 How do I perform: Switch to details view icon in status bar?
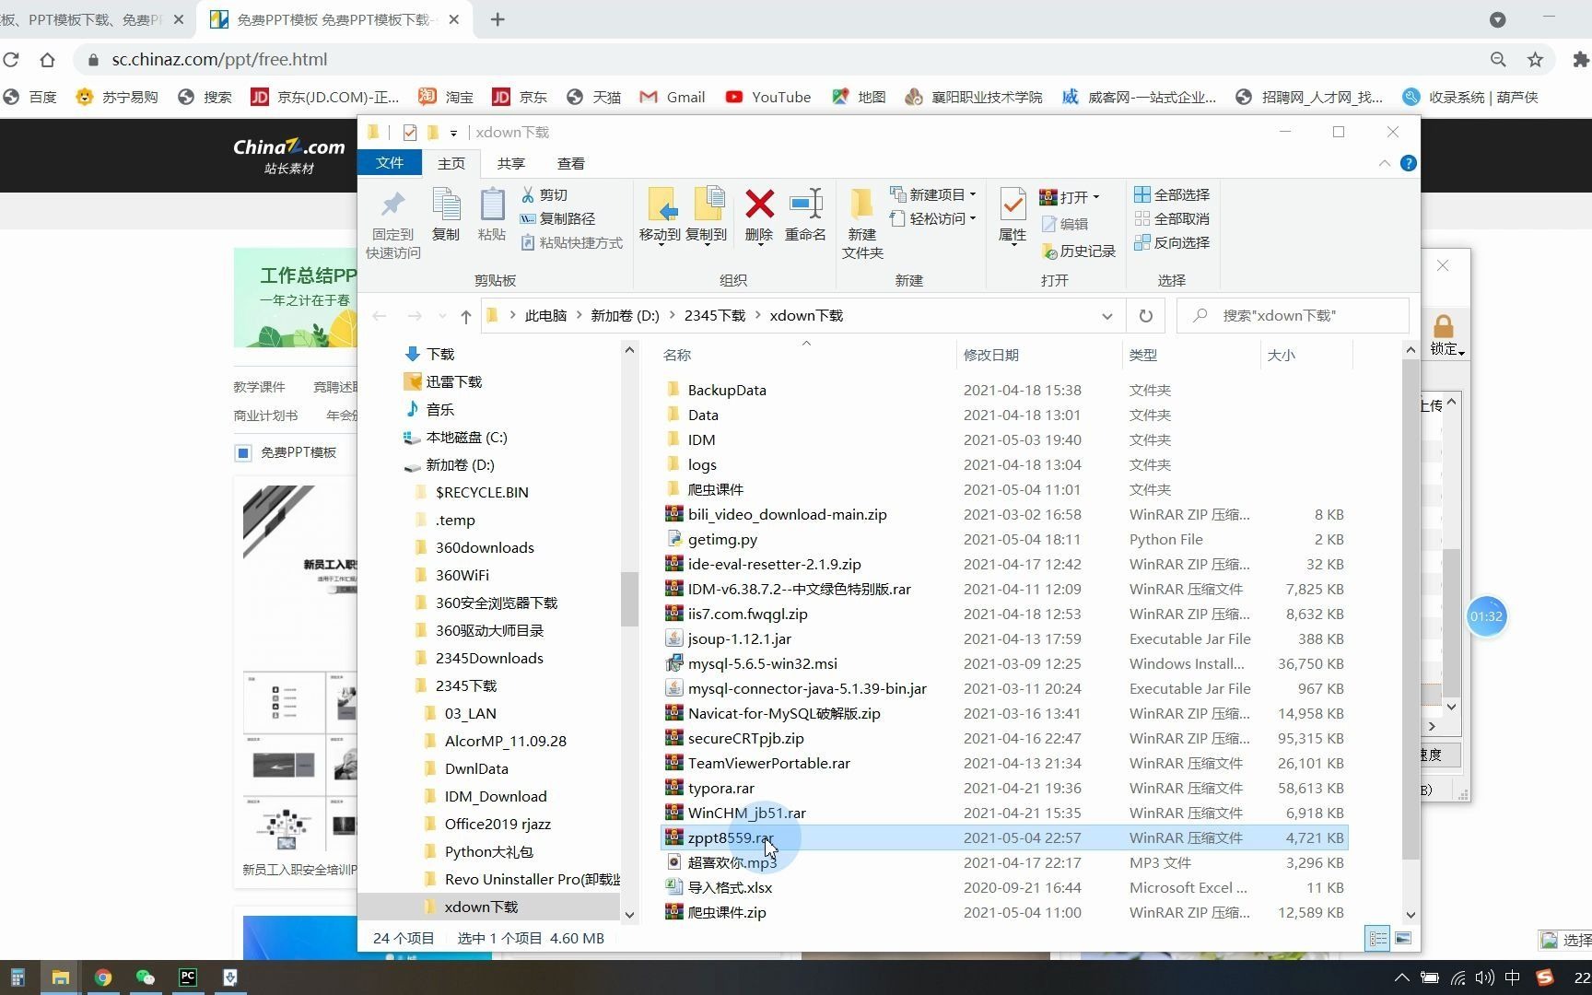1378,938
